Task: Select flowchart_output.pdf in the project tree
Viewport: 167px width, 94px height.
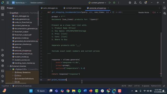Action: pyautogui.click(x=23, y=35)
